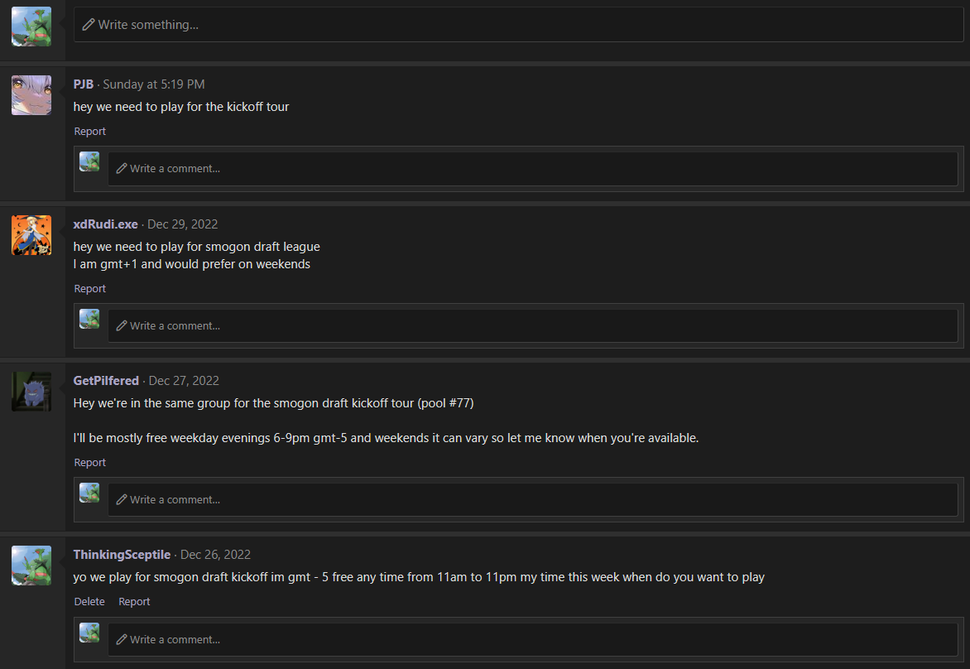This screenshot has width=970, height=669.
Task: Open ThinkingSceptile's avatar on last post
Action: pyautogui.click(x=31, y=566)
